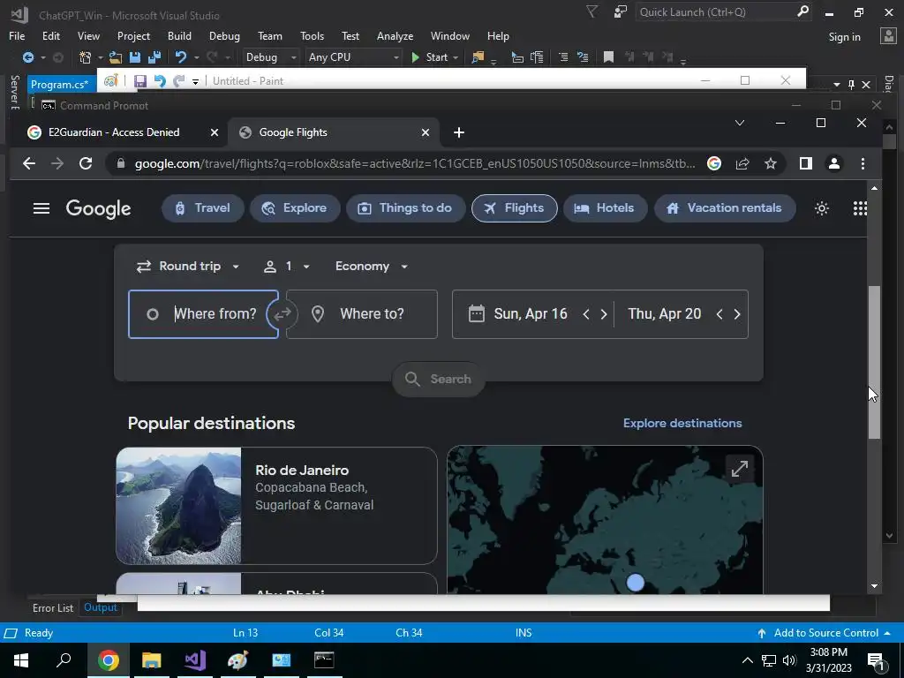This screenshot has width=904, height=678.
Task: Reload the Google Flights page
Action: pyautogui.click(x=86, y=163)
